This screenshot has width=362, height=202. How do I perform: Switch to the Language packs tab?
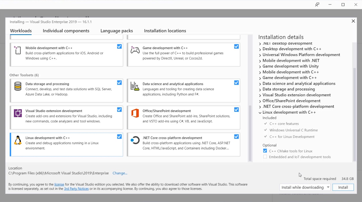pos(117,31)
